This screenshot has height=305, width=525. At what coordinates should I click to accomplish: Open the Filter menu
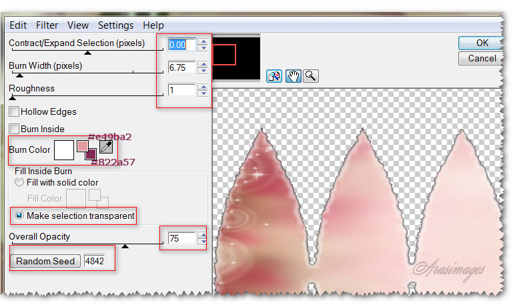tap(47, 25)
